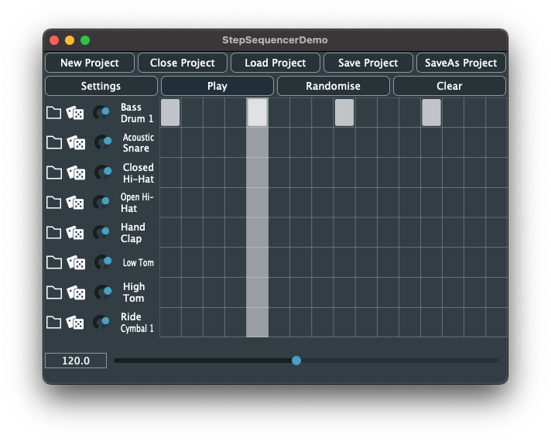This screenshot has height=441, width=551.
Task: Disable the first Bass Drum 1 step
Action: (x=170, y=112)
